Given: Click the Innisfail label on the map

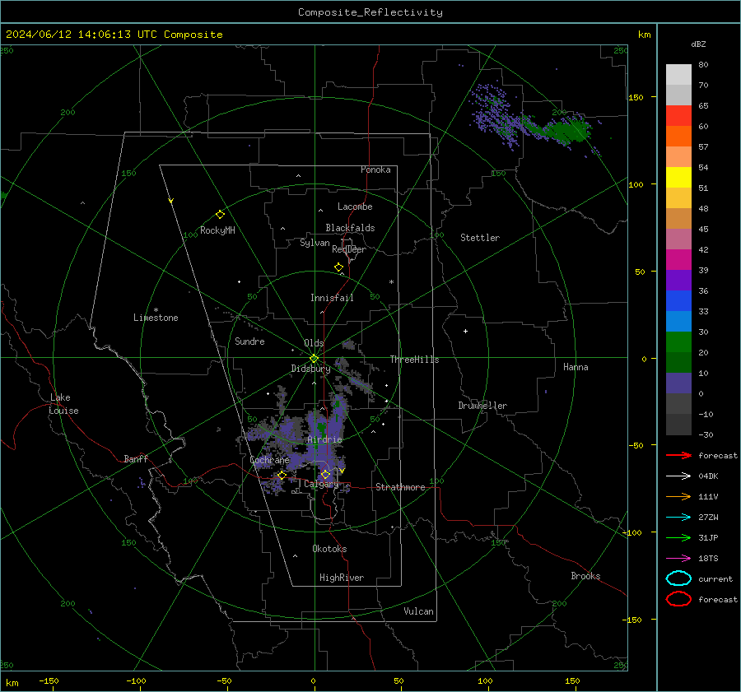Looking at the screenshot, I should coord(332,298).
